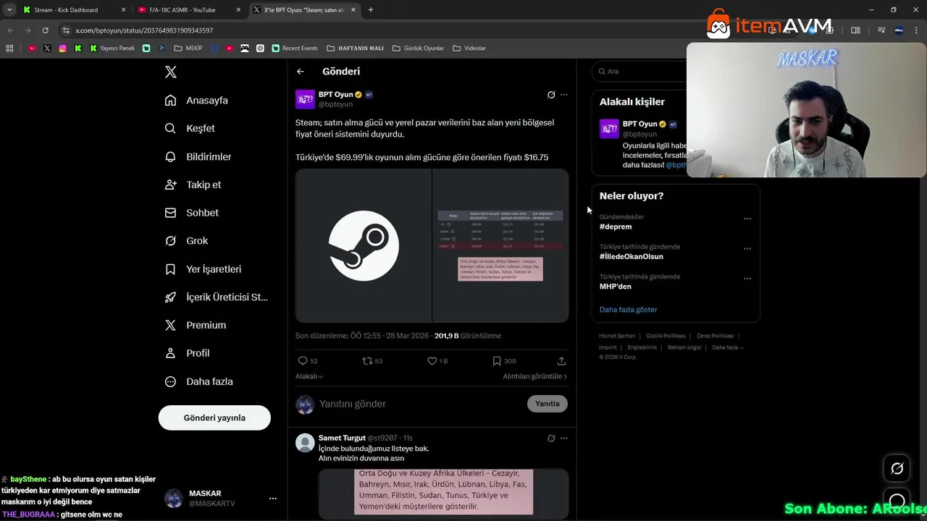The image size is (927, 521).
Task: Open the Videolar bookmarks folder
Action: point(469,48)
